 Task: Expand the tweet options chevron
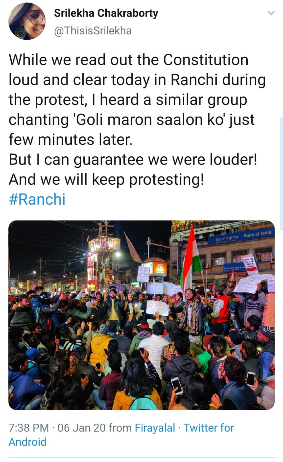point(271,13)
